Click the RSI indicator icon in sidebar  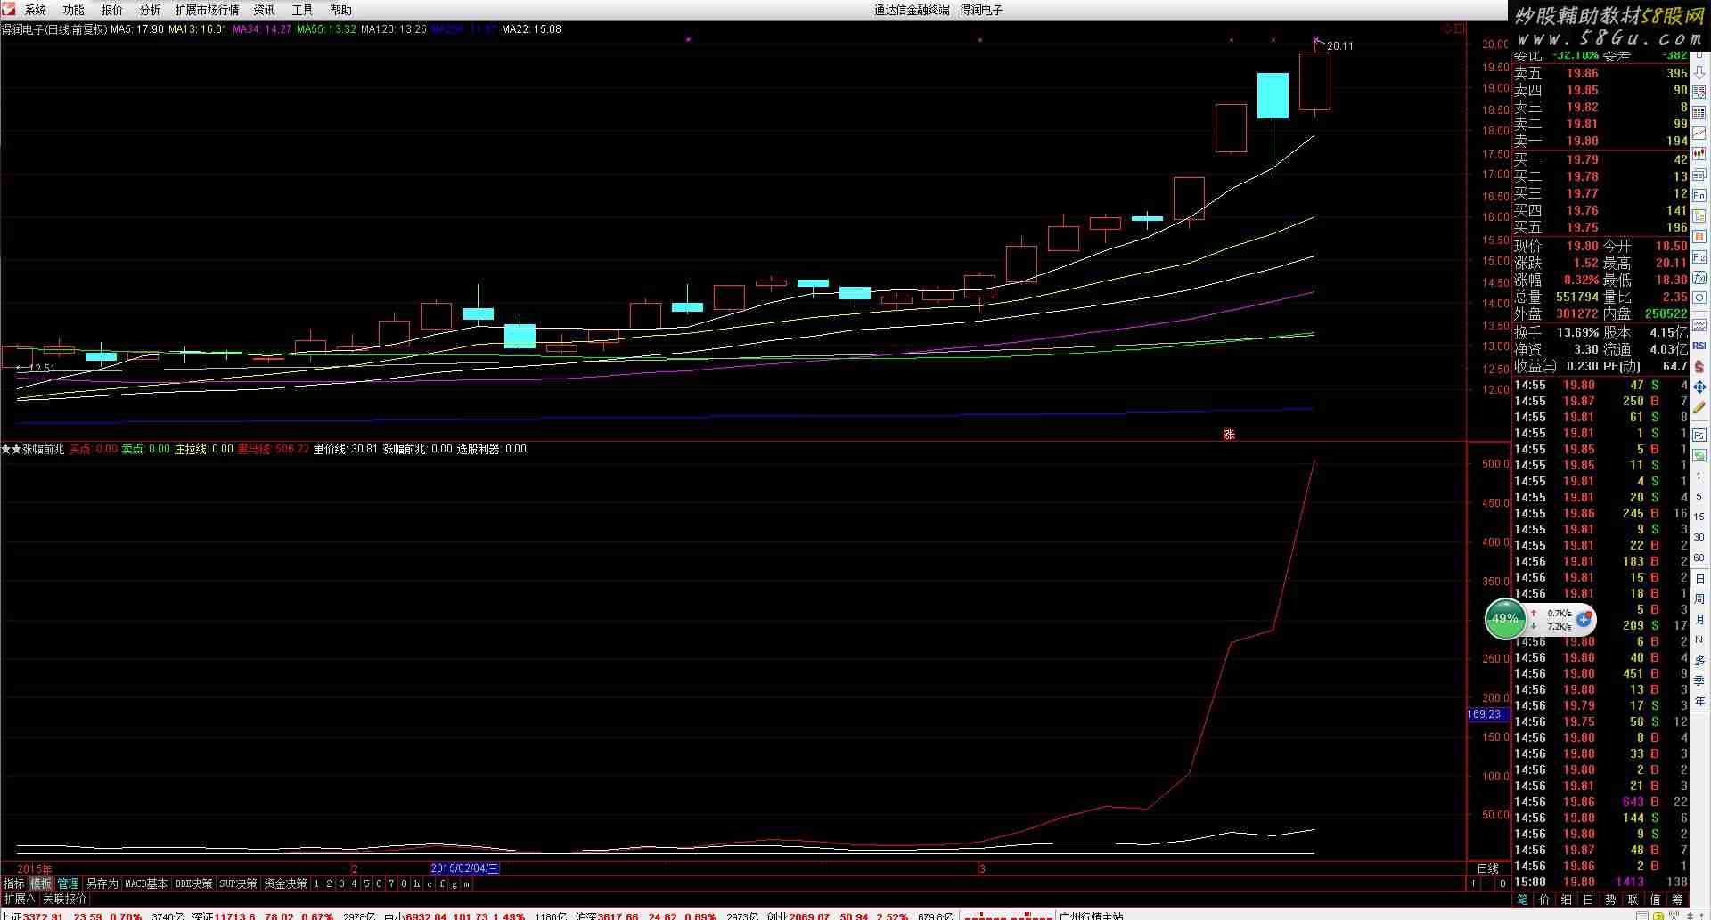click(1699, 346)
